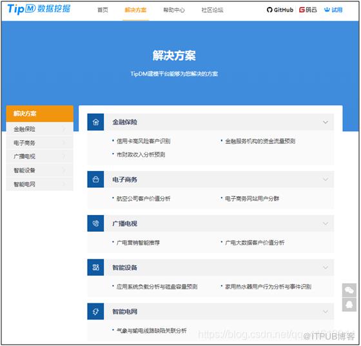Open 航空公司客户价值分析 link
Viewport: 361px width, 346px height.
(x=143, y=198)
